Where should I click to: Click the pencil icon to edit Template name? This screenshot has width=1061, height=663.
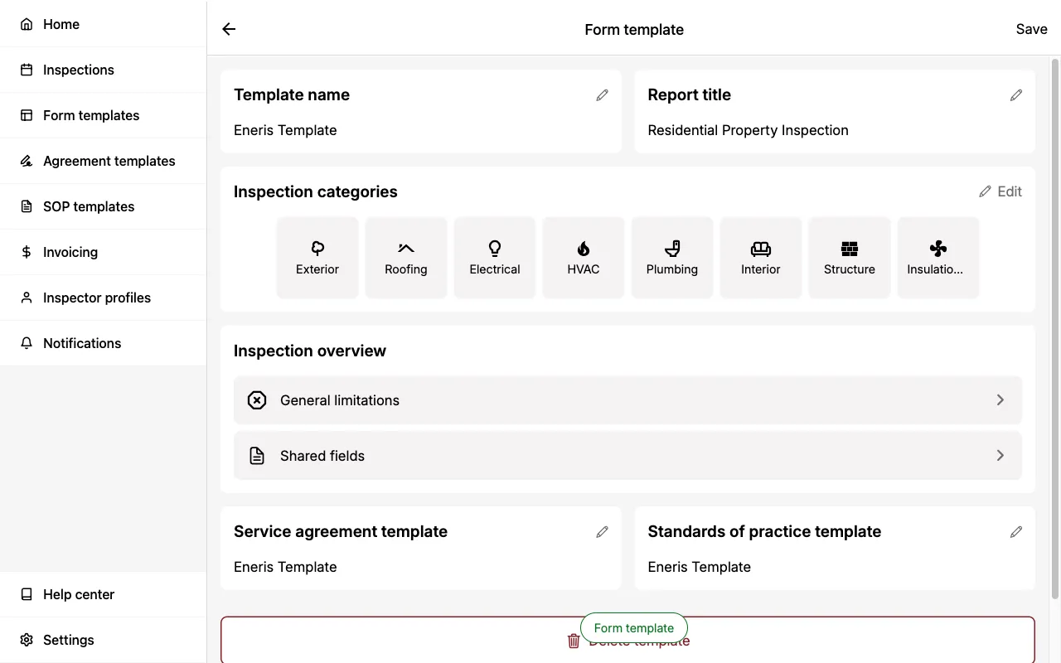coord(602,94)
